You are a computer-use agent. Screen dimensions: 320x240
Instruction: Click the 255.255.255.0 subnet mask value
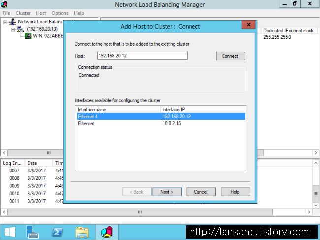point(277,37)
